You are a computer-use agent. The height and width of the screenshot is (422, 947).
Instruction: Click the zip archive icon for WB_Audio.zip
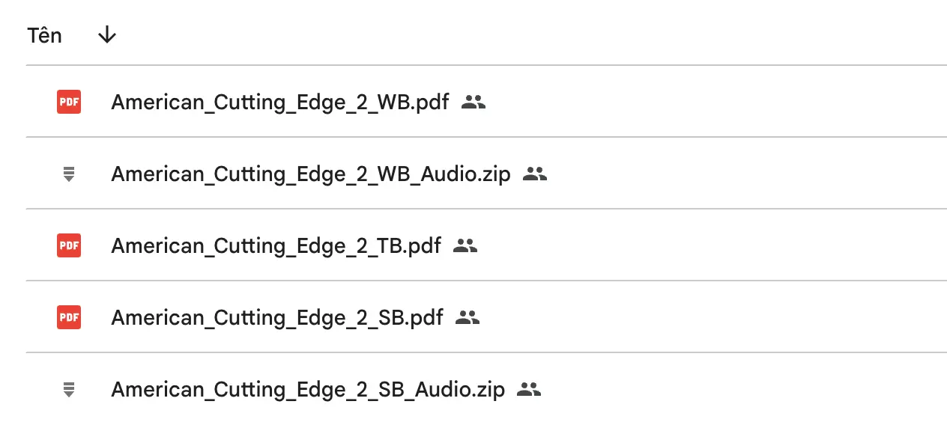point(69,174)
